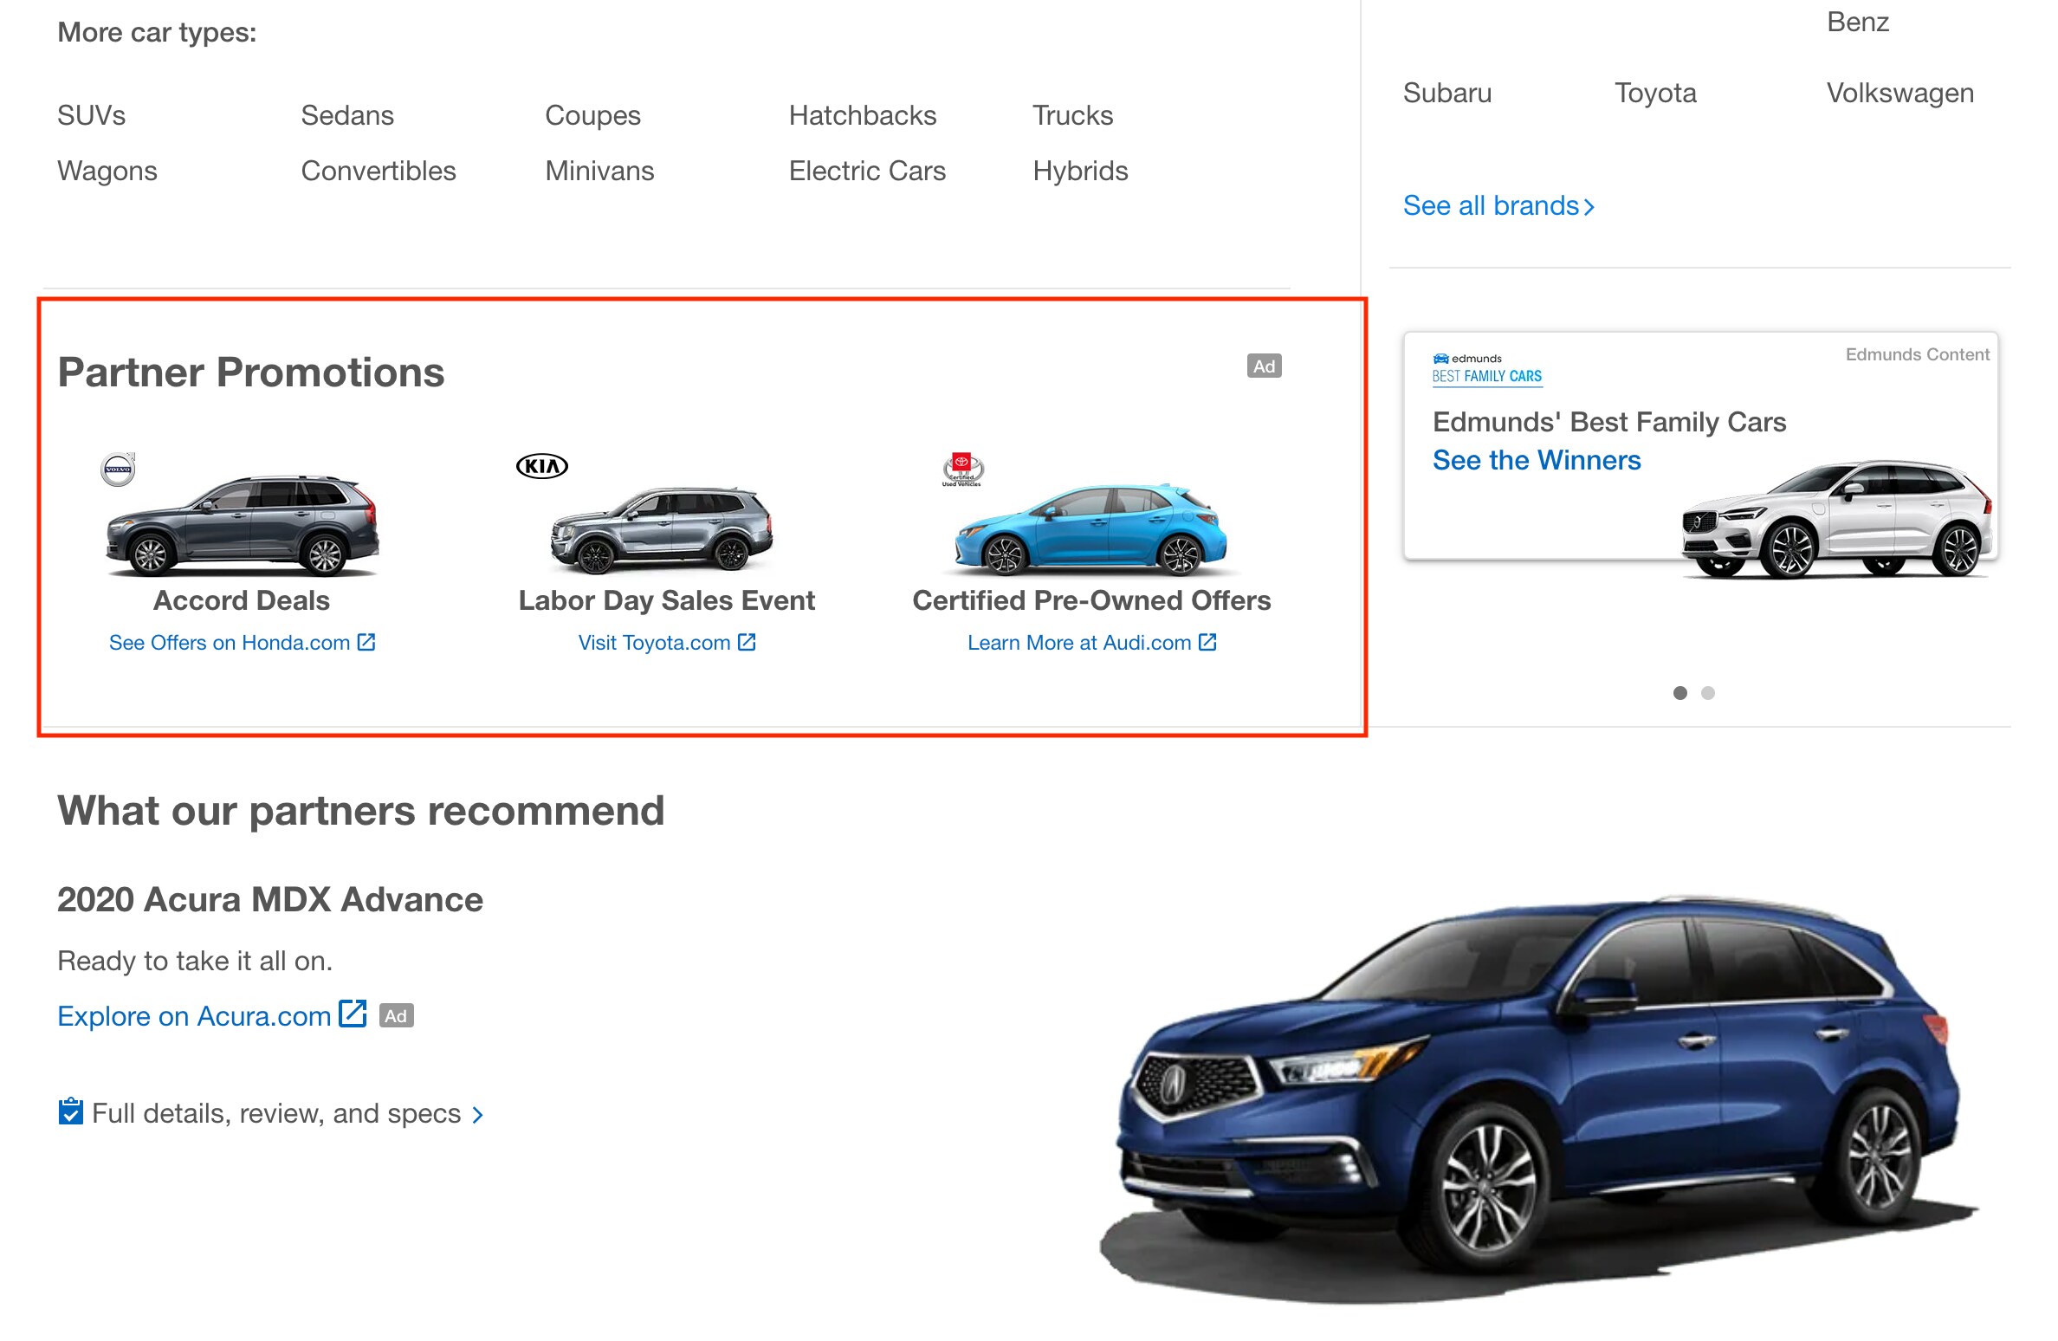The width and height of the screenshot is (2058, 1341).
Task: Browse the Hybrids category
Action: 1080,171
